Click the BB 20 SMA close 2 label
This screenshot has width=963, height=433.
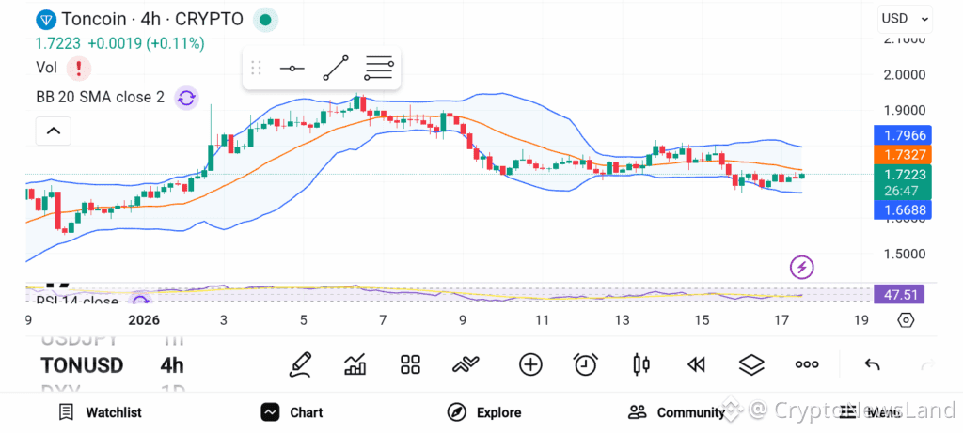100,97
